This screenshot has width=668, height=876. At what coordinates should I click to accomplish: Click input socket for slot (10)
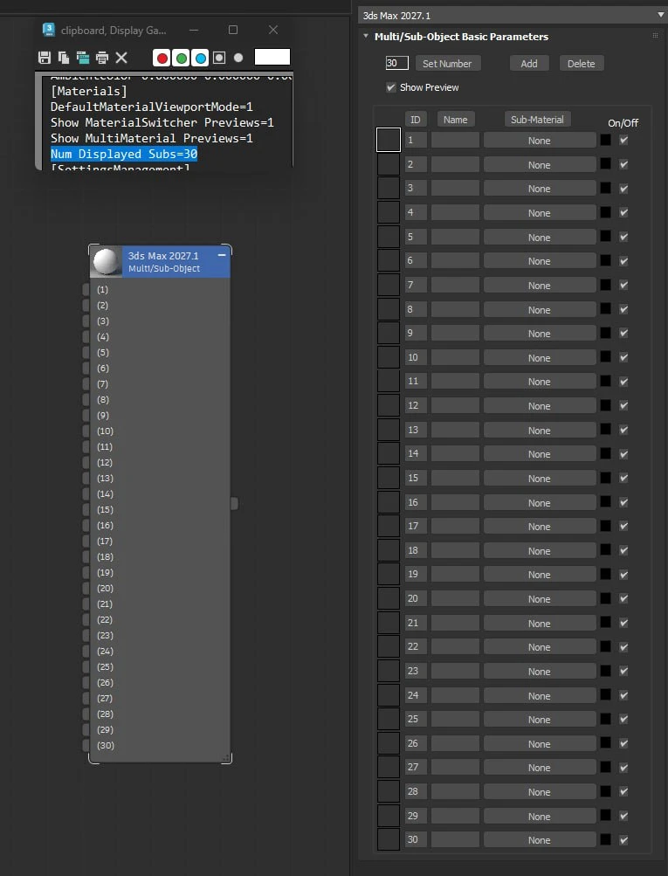[86, 431]
